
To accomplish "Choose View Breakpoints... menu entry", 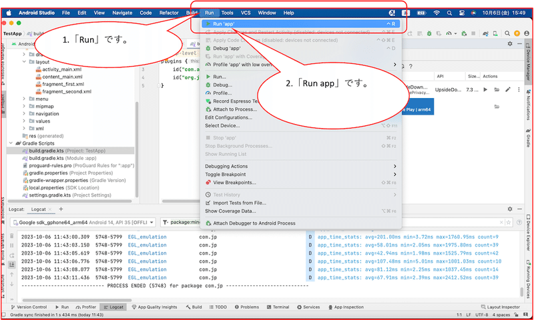I will point(301,183).
